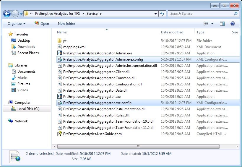The height and width of the screenshot is (167, 242).
Task: Click the Forward navigation arrow
Action: [15, 14]
